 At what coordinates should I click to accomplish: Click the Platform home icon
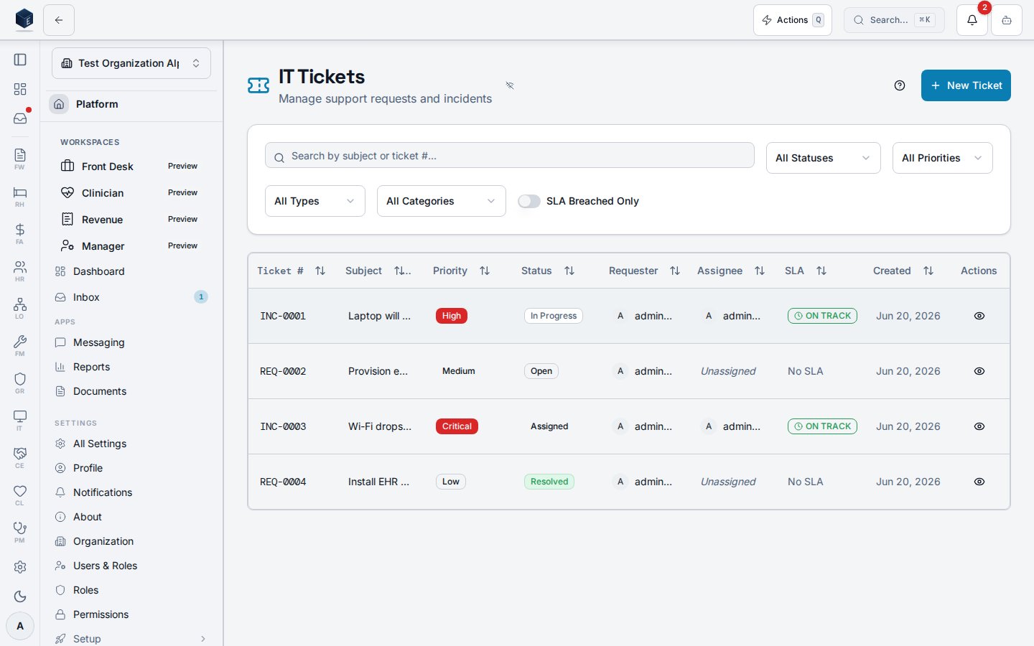click(60, 104)
